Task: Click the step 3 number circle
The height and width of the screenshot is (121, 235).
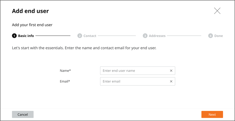Action: coord(145,36)
